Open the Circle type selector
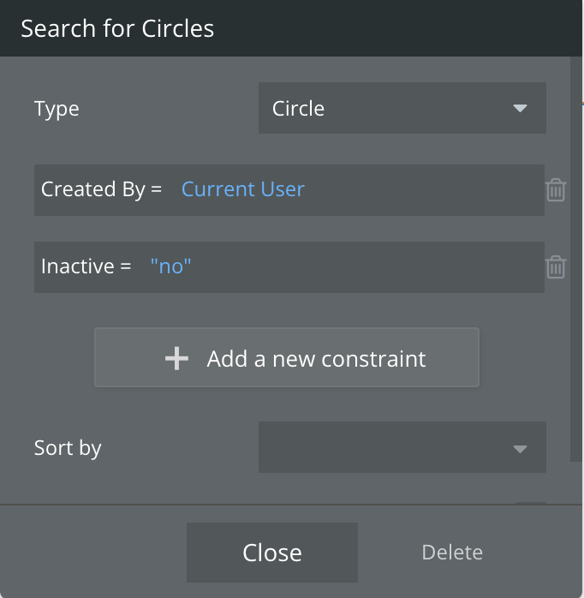 click(385, 109)
